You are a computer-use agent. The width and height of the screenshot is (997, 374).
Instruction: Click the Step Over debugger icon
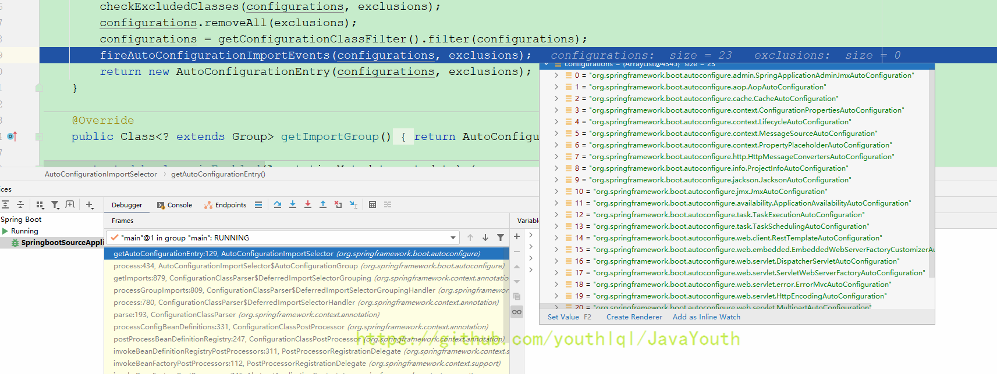(278, 204)
